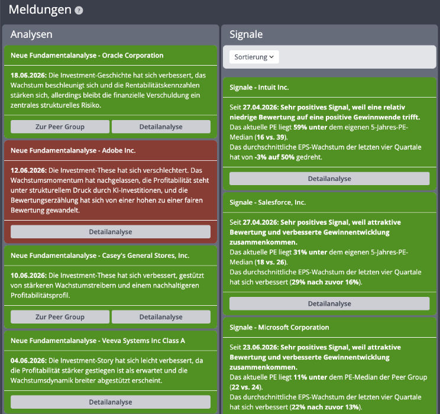Open Detailanalyse for Intuit Inc. signal
Image resolution: width=440 pixels, height=414 pixels.
(x=329, y=179)
